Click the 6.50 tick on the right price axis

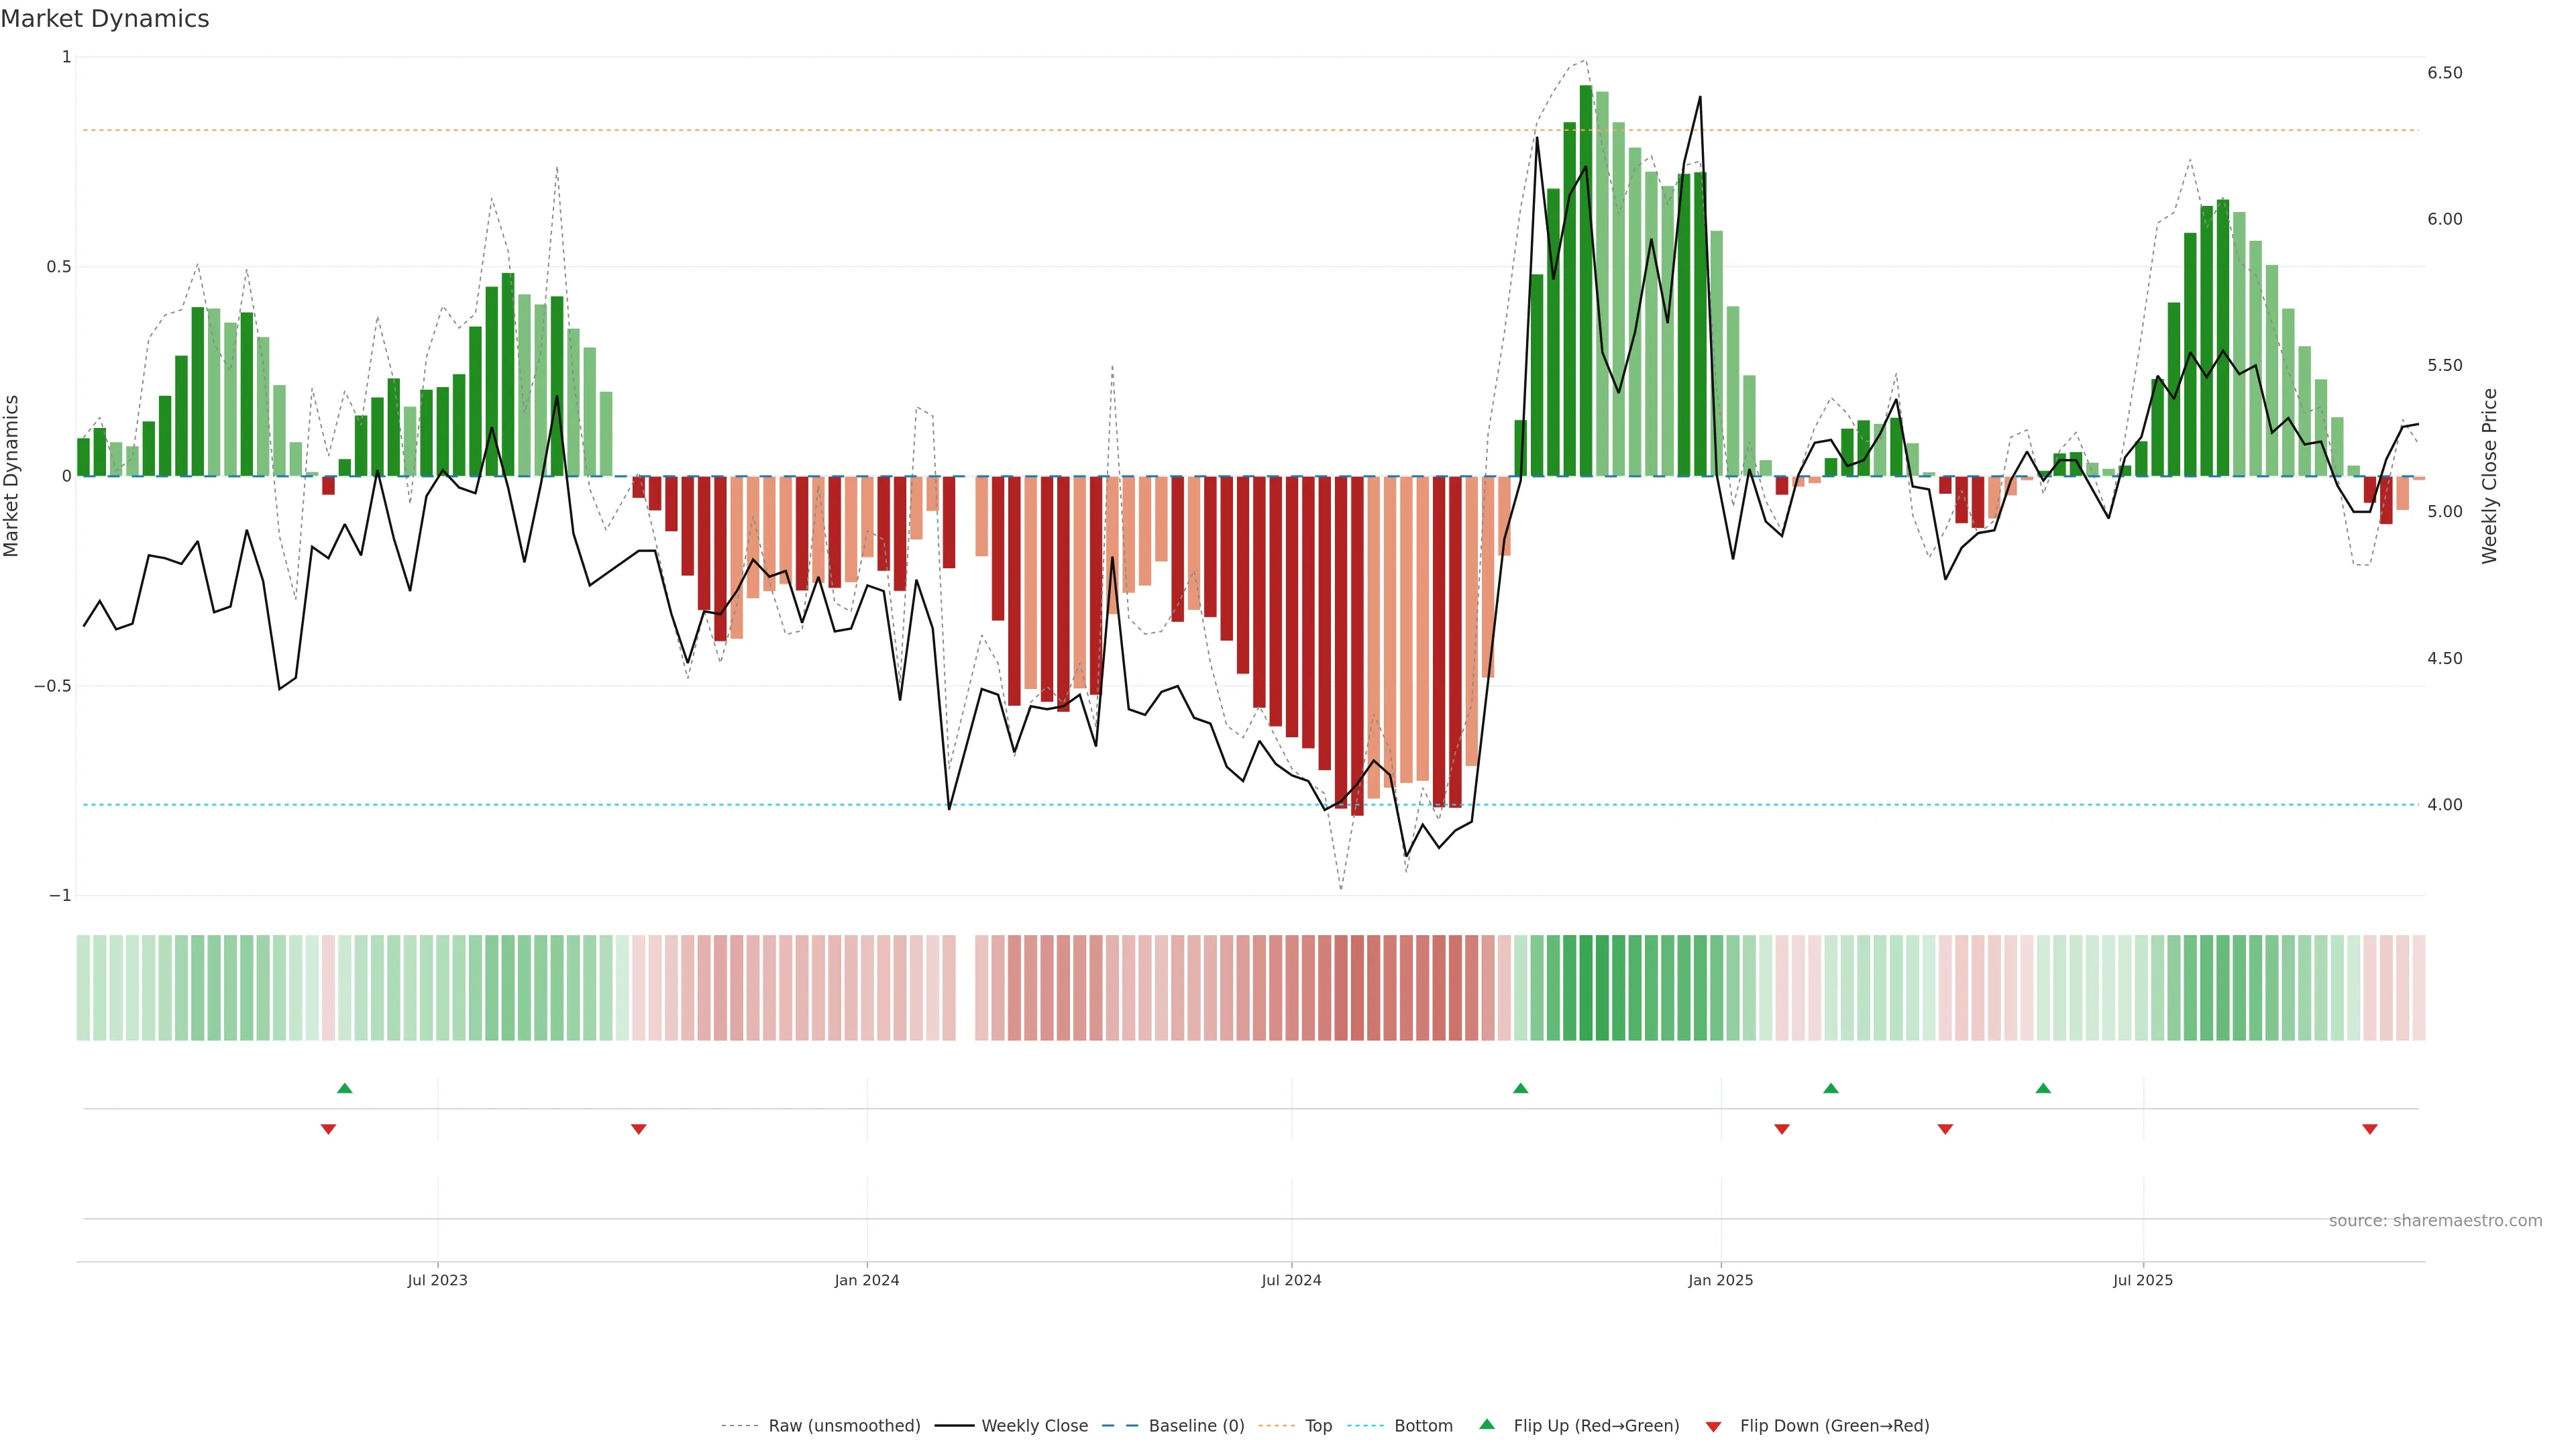coord(2444,73)
